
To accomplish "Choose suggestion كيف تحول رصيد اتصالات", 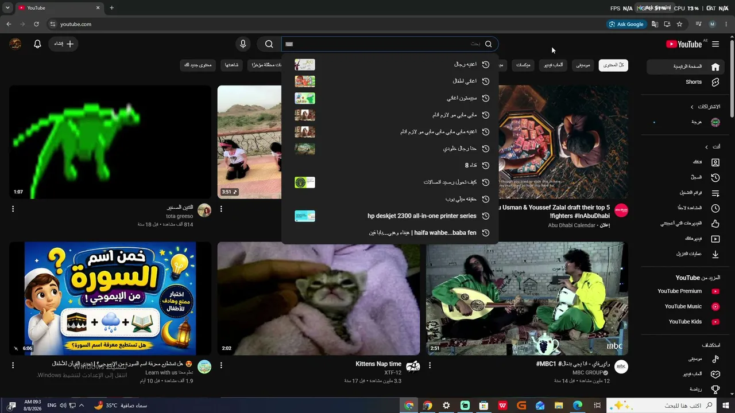I will pyautogui.click(x=390, y=182).
